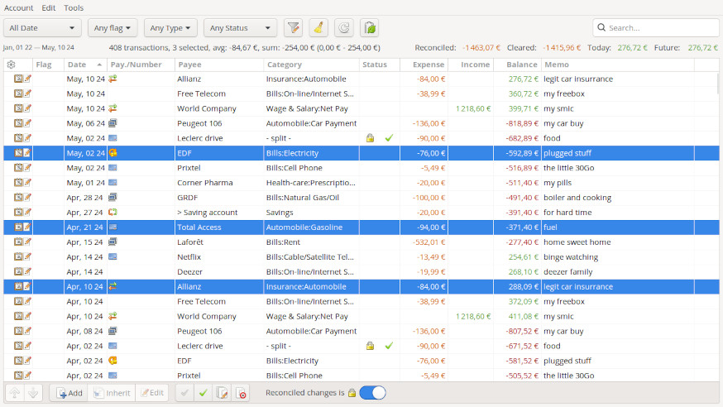Click the Add transaction button
This screenshot has height=407, width=723.
tap(69, 393)
